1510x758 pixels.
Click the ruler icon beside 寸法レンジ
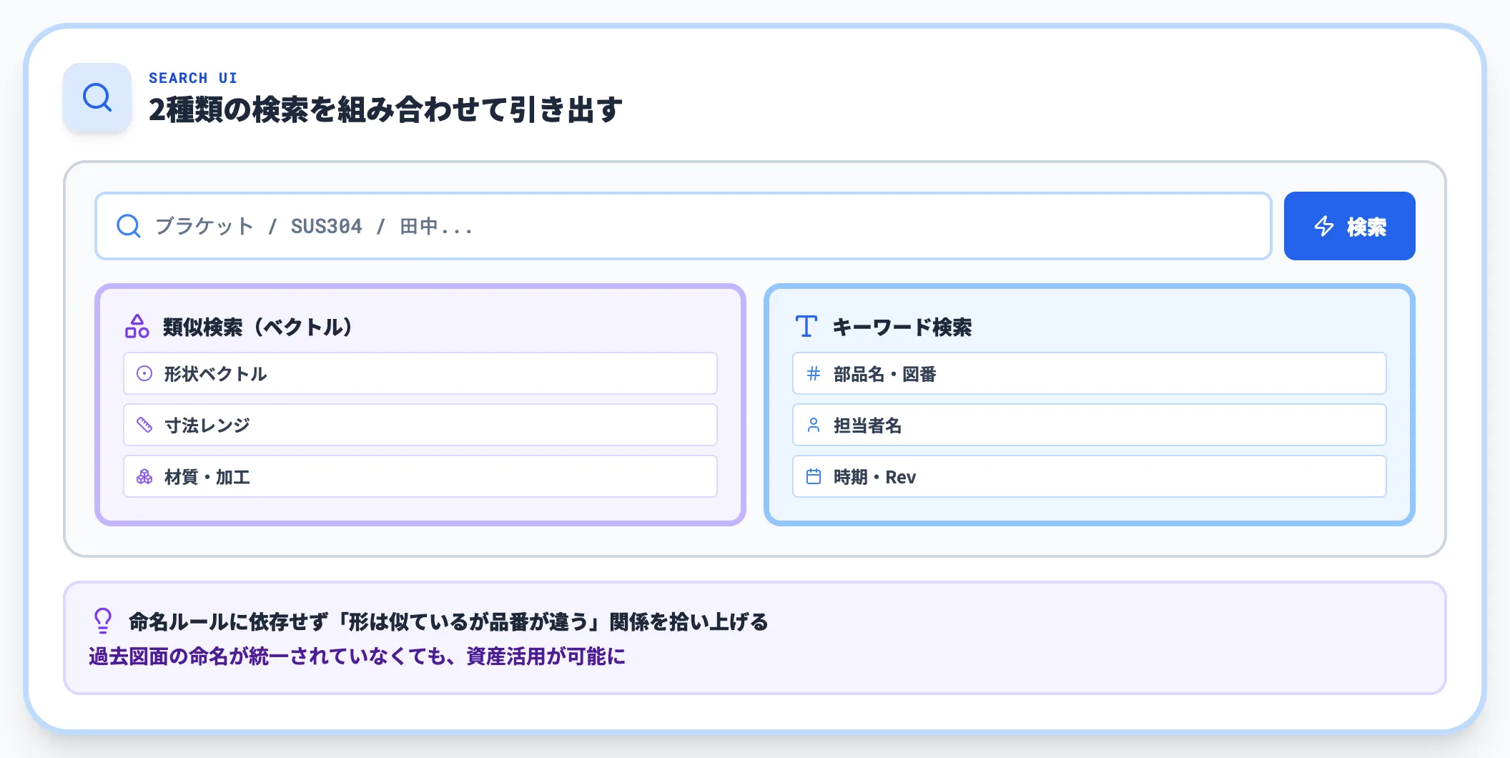pyautogui.click(x=144, y=424)
